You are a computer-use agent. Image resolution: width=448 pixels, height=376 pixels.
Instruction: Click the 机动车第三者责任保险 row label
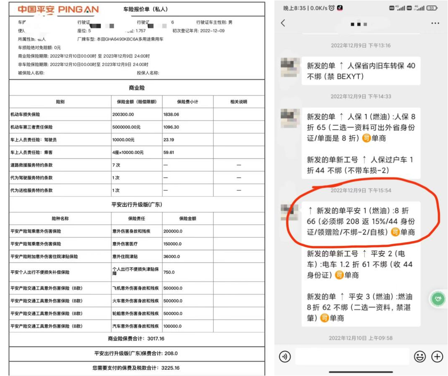tap(31, 127)
